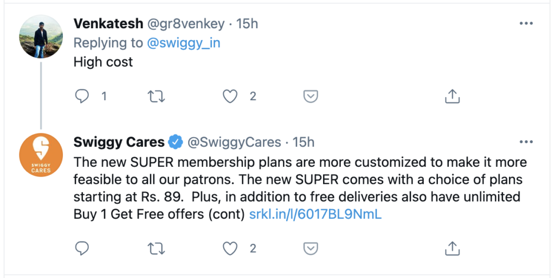This screenshot has width=555, height=278.
Task: Open Venkatesh's profile picture
Action: (x=41, y=36)
